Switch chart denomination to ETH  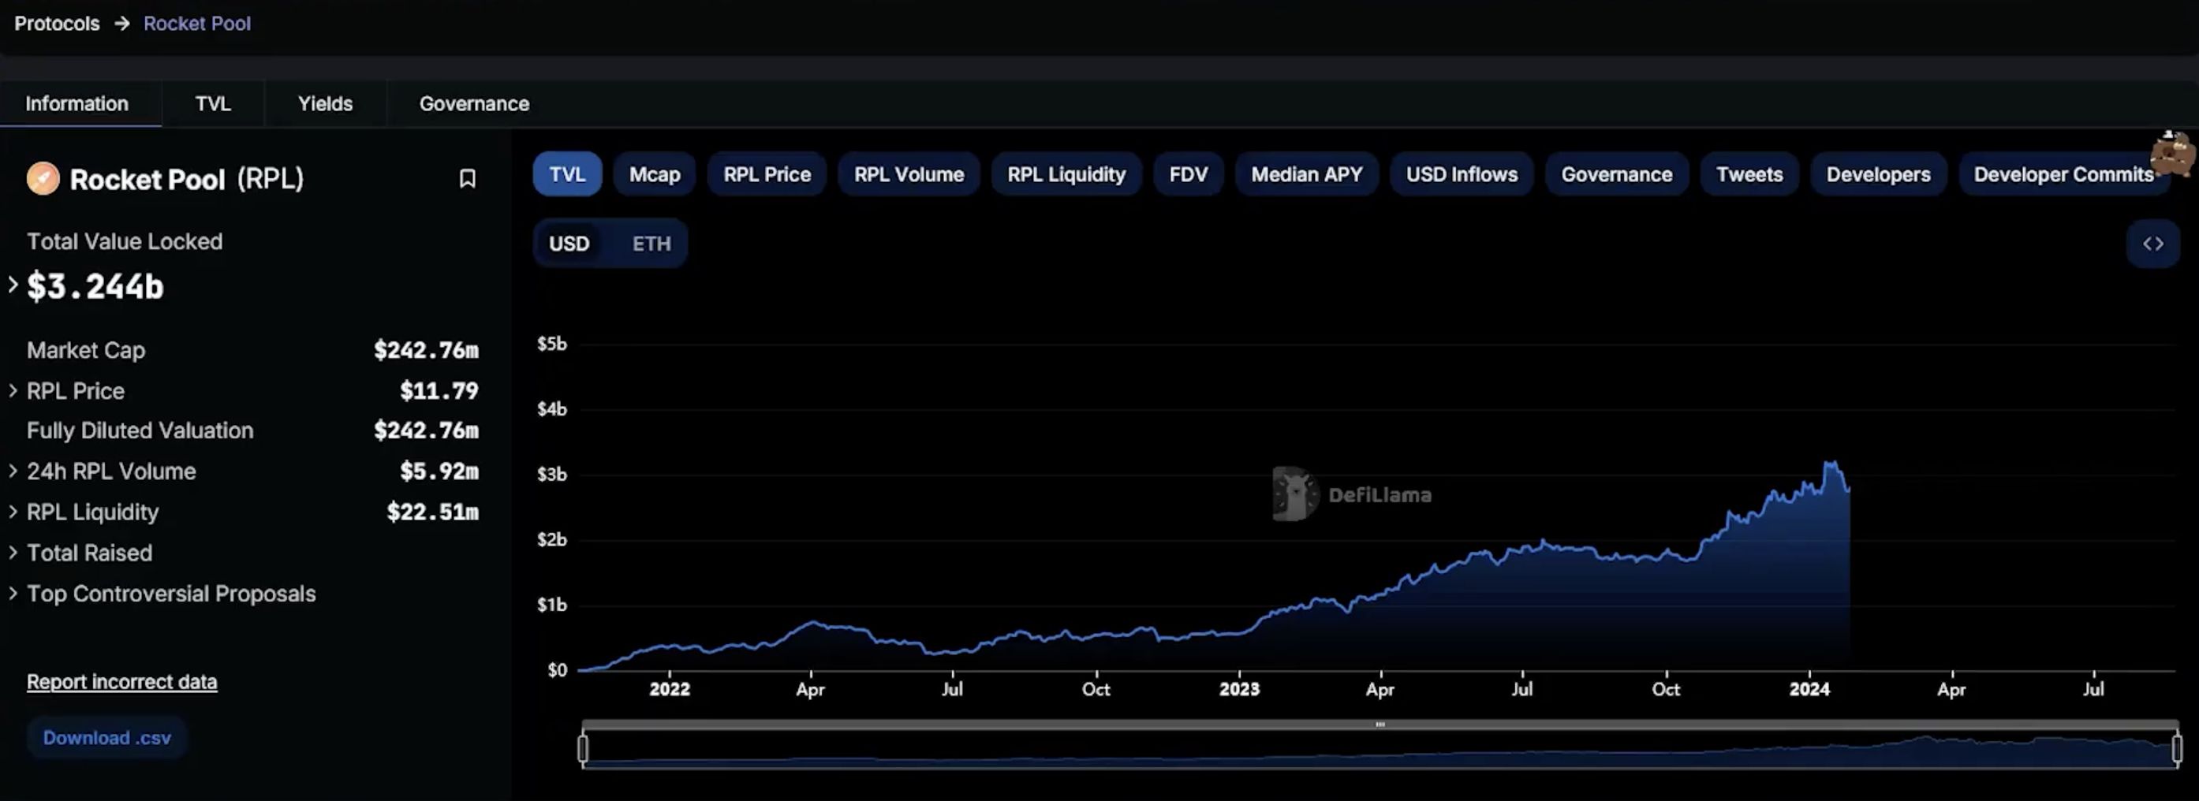pyautogui.click(x=651, y=244)
